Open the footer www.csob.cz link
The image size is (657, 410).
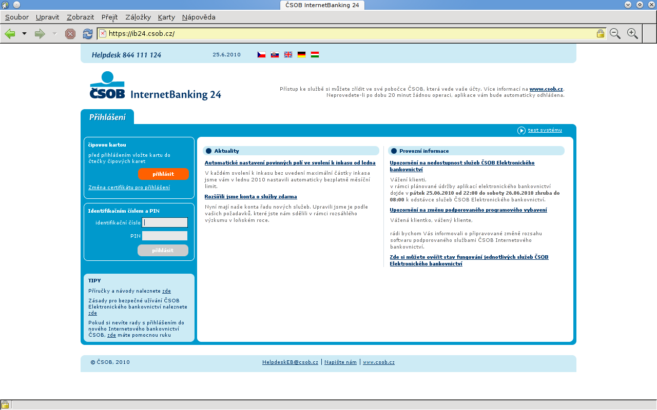(379, 362)
